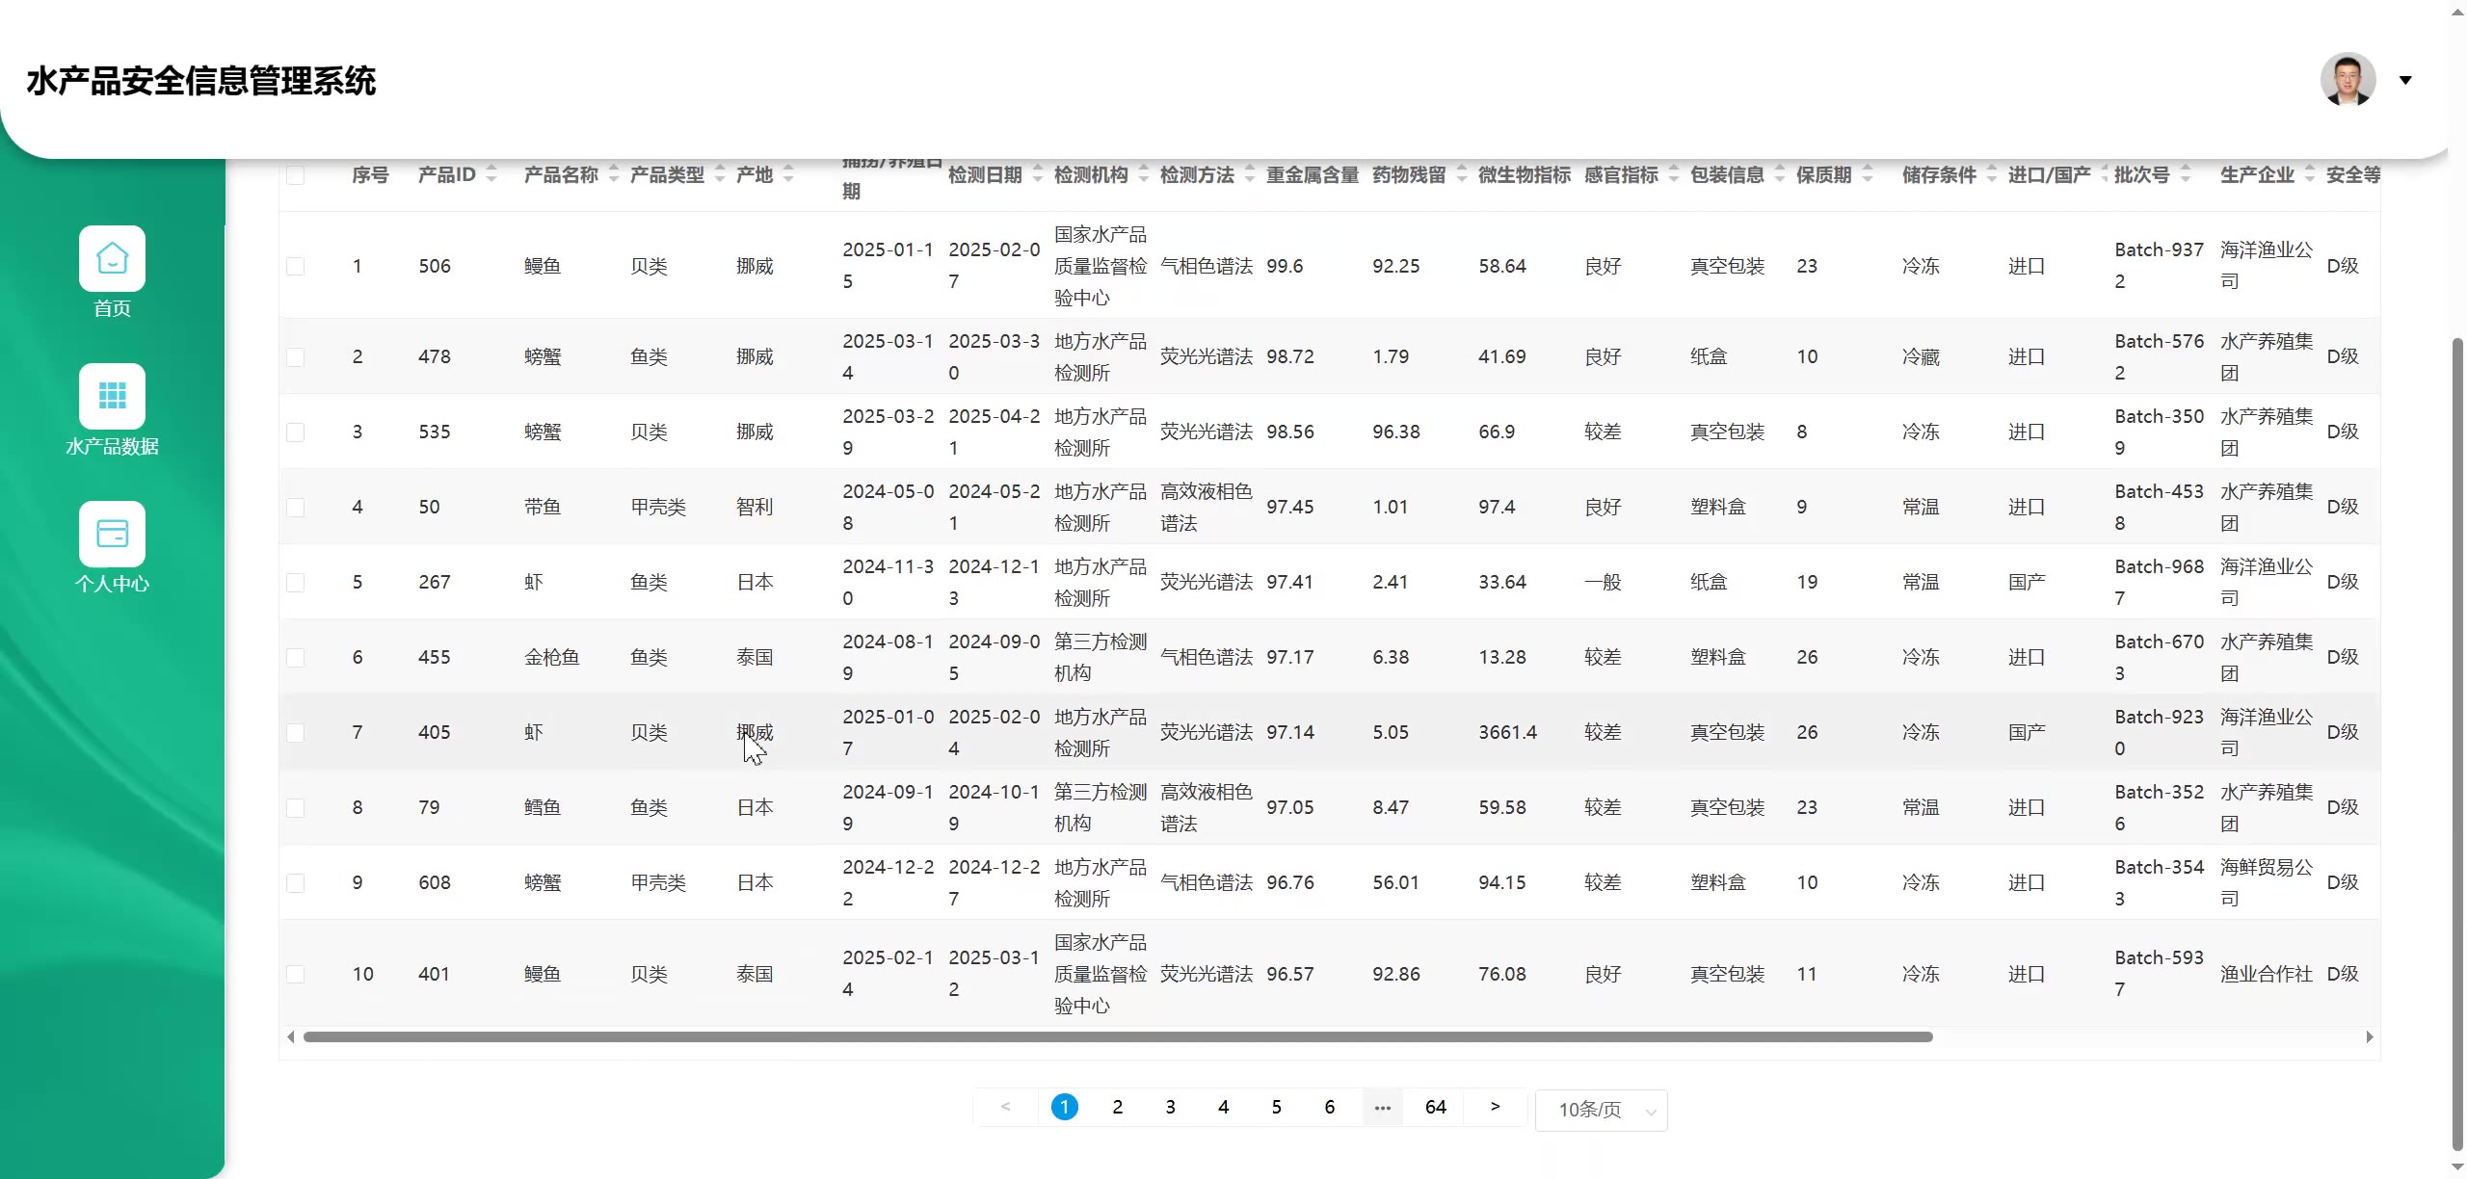This screenshot has width=2467, height=1179.
Task: Go to page 2
Action: click(1117, 1107)
